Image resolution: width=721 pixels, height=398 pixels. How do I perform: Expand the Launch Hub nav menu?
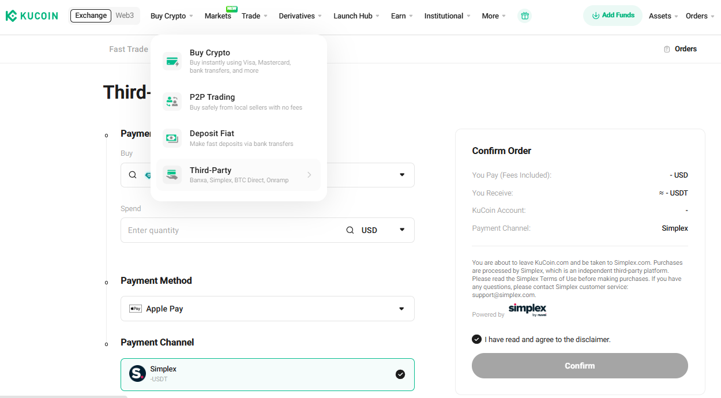point(356,16)
